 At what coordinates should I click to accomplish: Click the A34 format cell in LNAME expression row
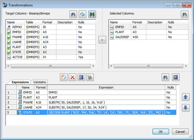click(41, 107)
